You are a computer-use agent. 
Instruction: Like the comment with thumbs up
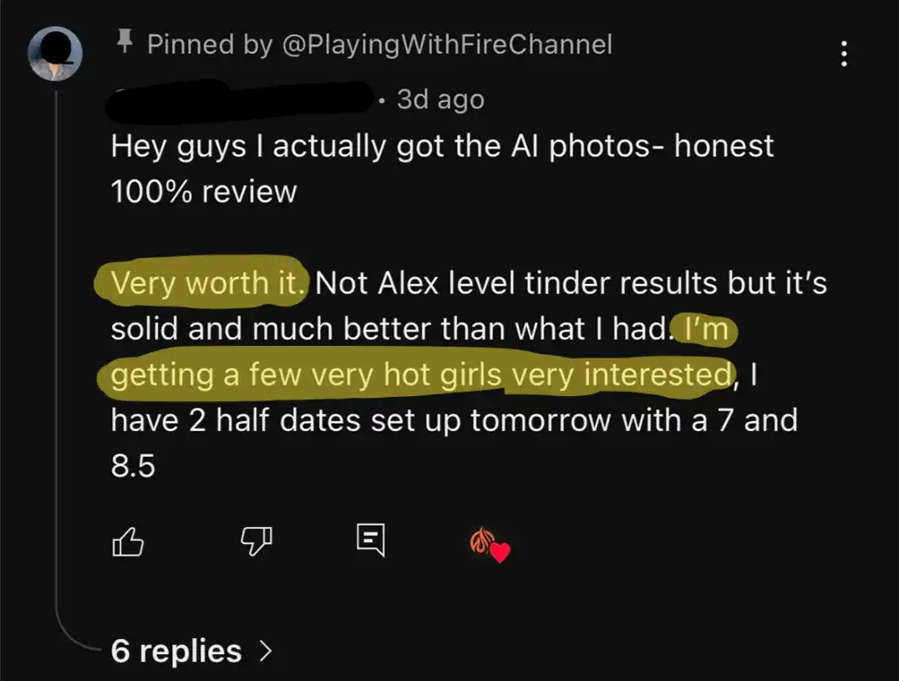click(x=128, y=543)
